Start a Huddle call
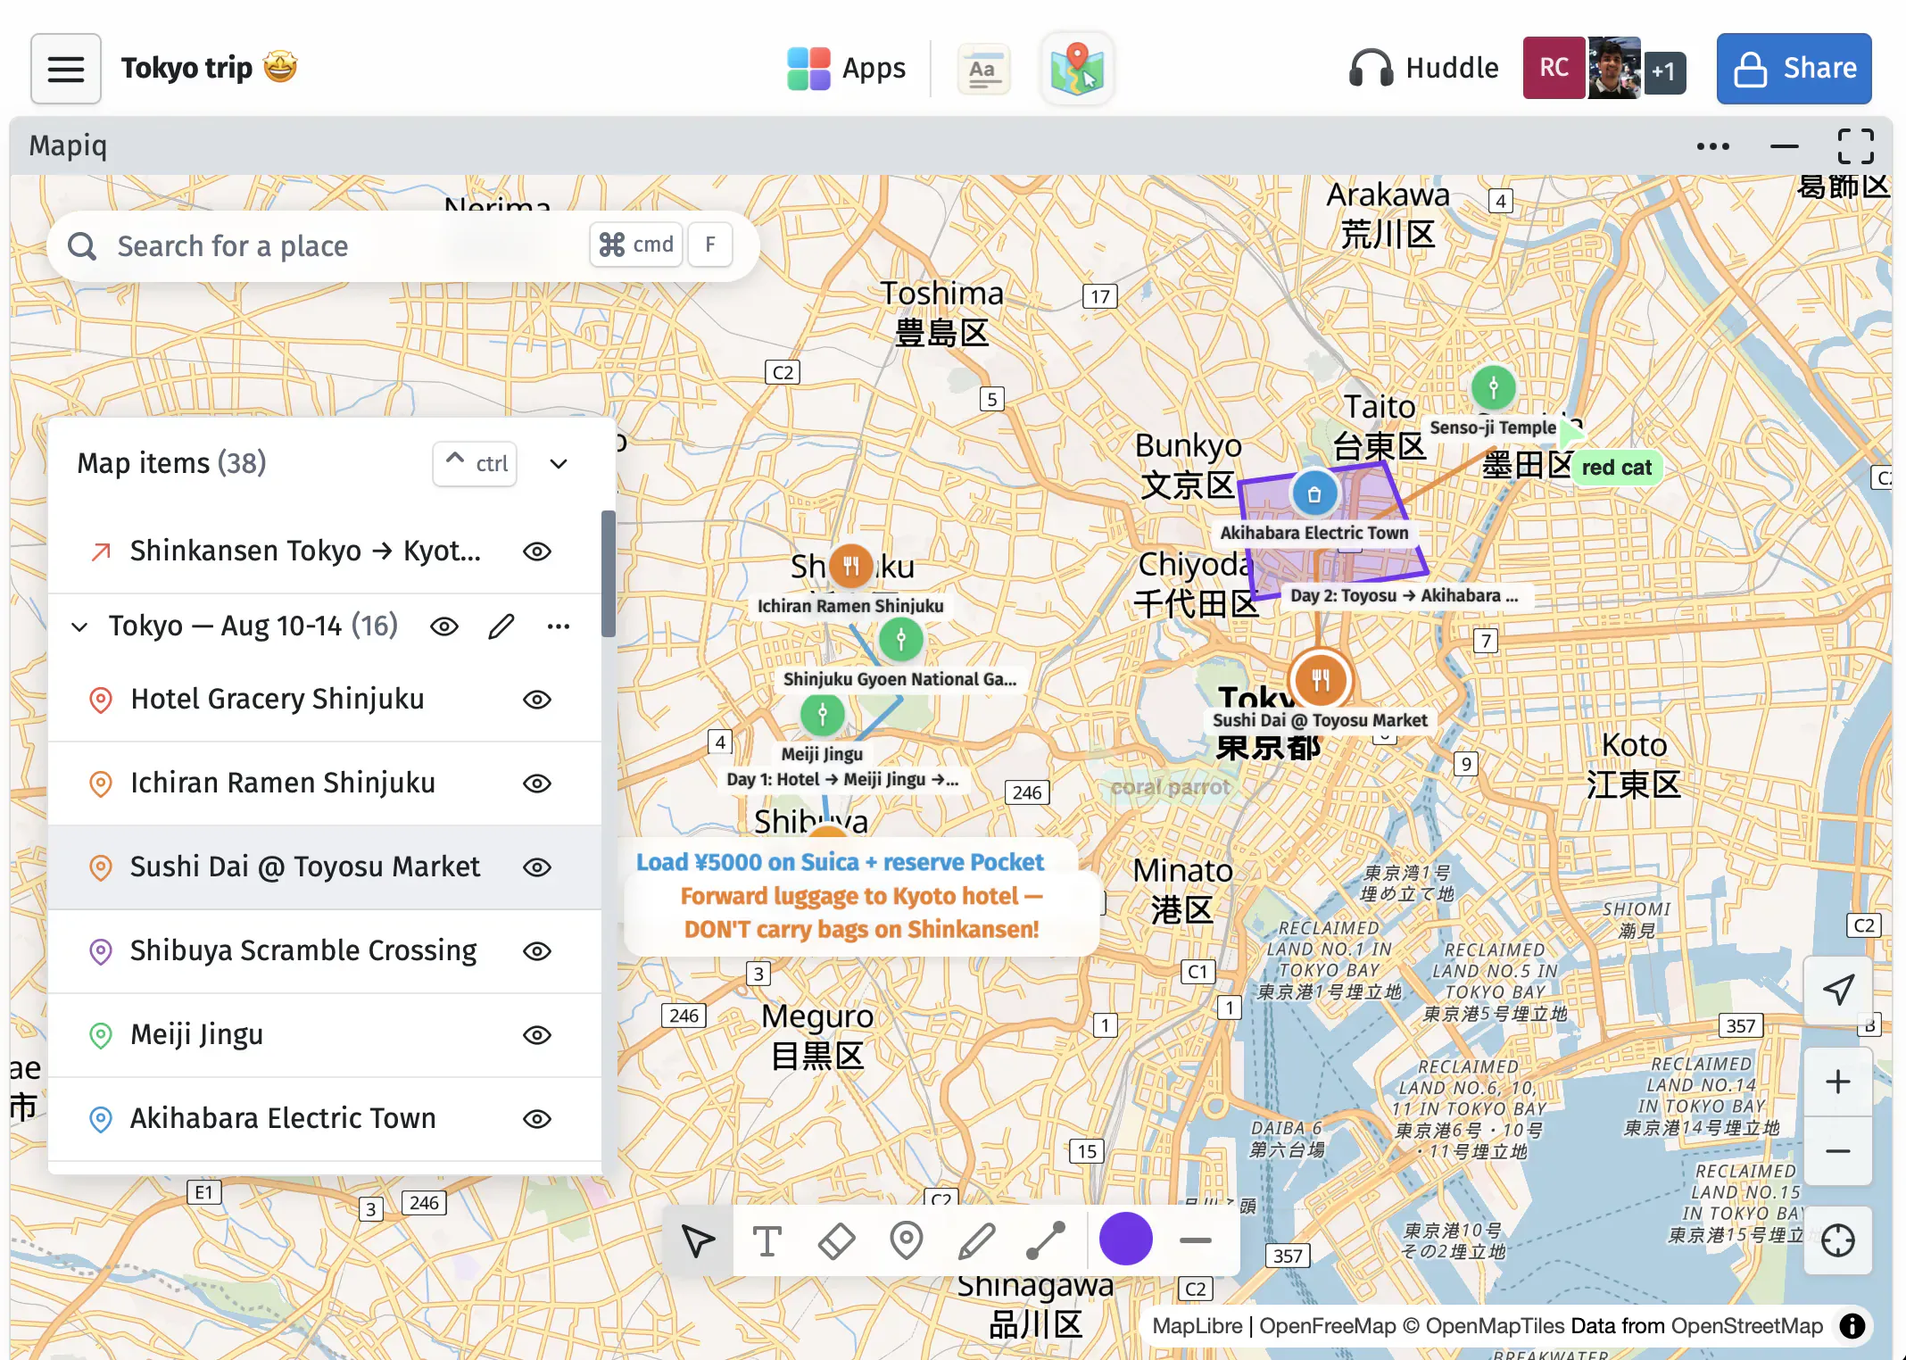The width and height of the screenshot is (1906, 1360). (x=1423, y=69)
